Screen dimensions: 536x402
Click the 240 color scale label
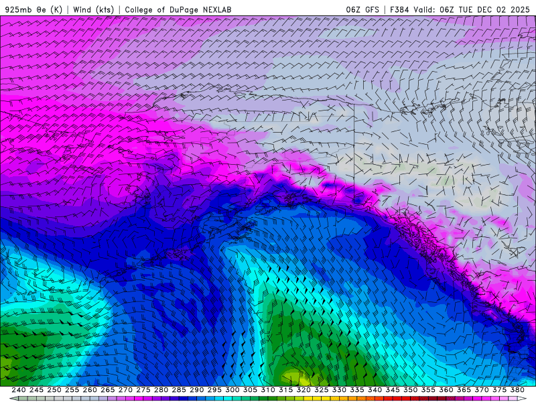pos(19,390)
